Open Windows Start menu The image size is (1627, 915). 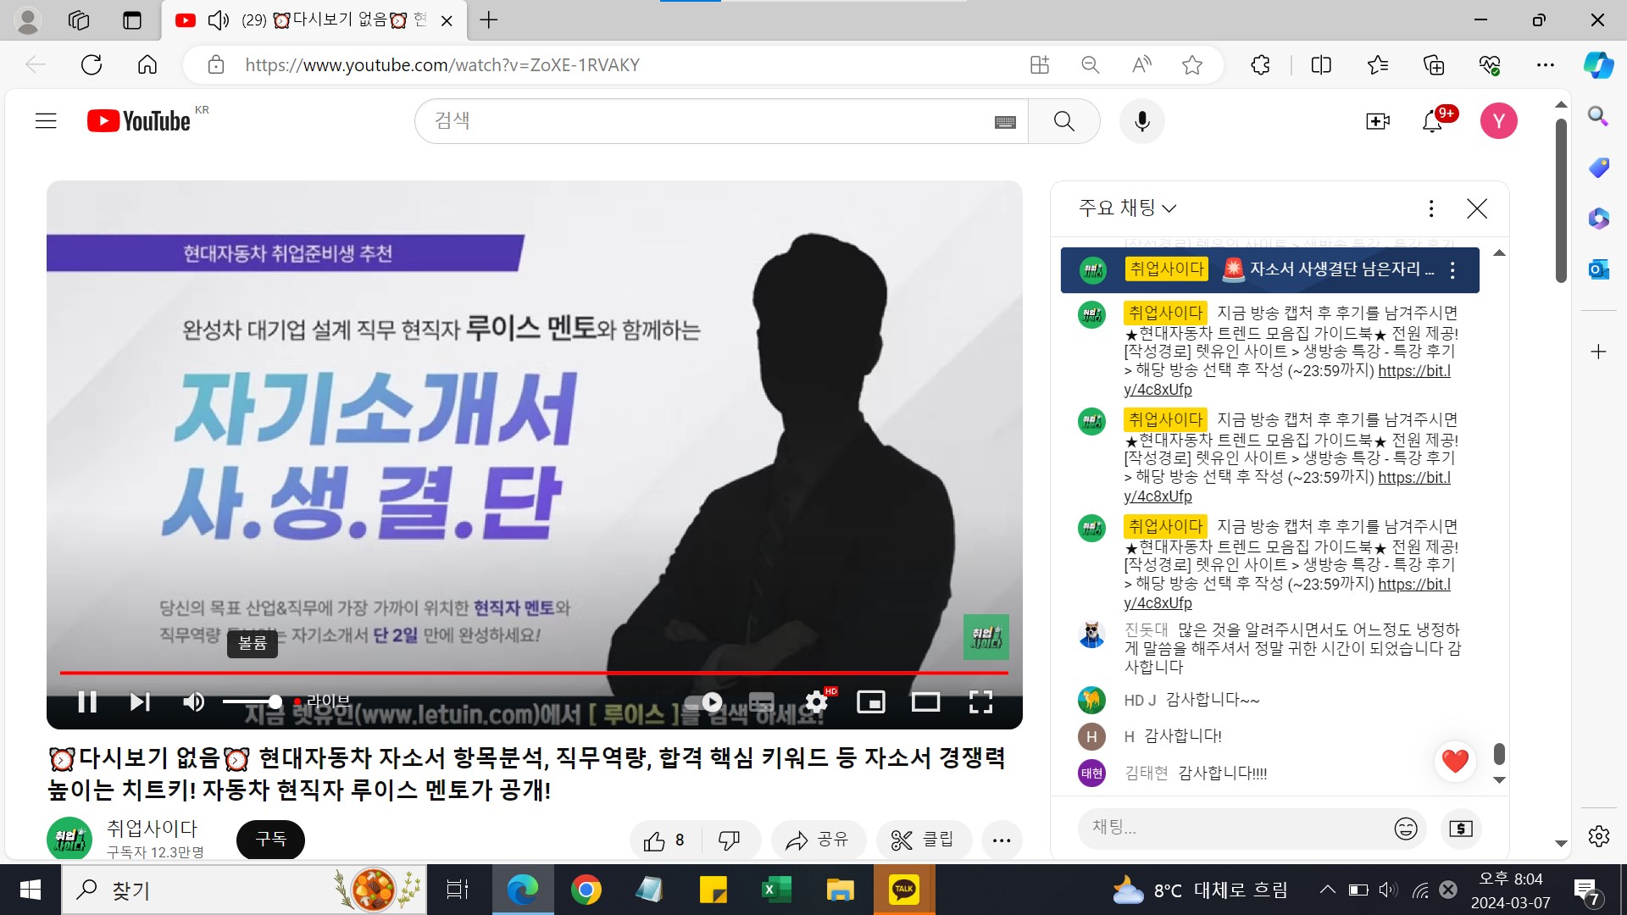click(x=31, y=890)
